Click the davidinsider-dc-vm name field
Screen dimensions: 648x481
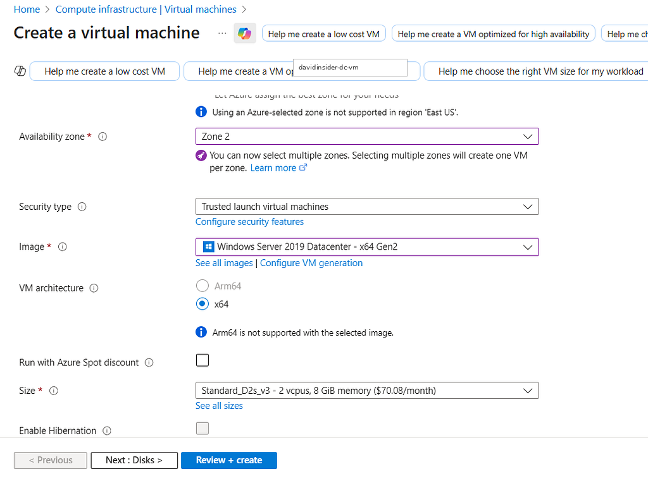[350, 67]
